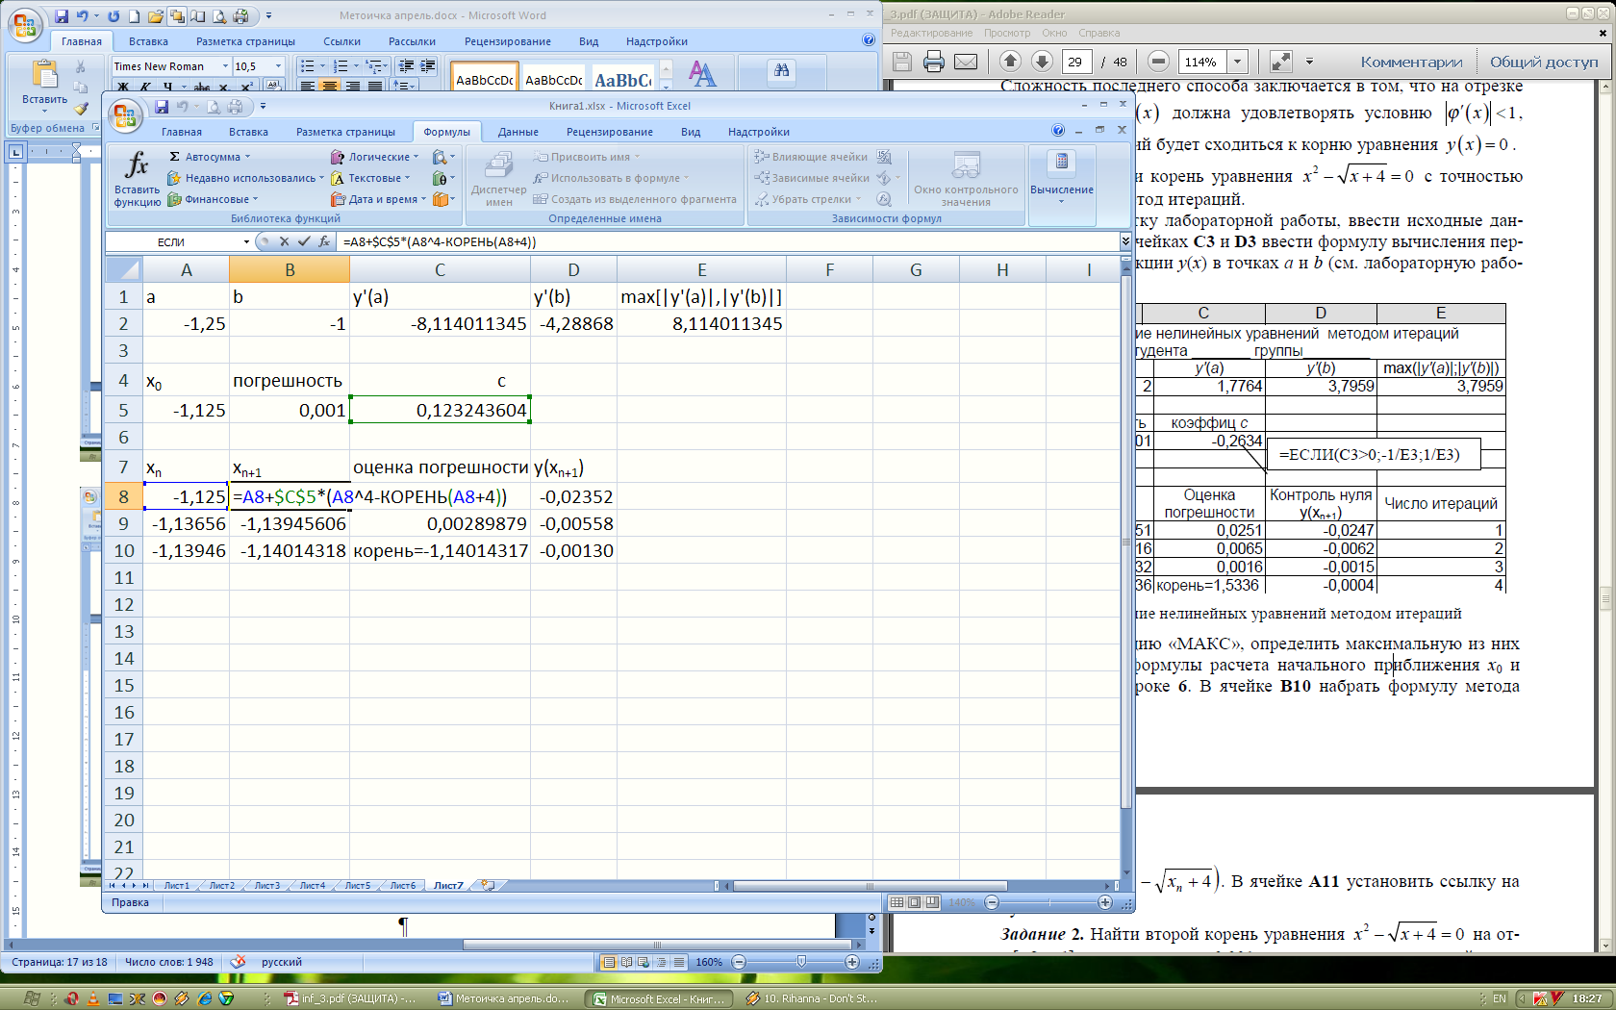Select sheet tab Лист3
The width and height of the screenshot is (1616, 1010).
(267, 885)
